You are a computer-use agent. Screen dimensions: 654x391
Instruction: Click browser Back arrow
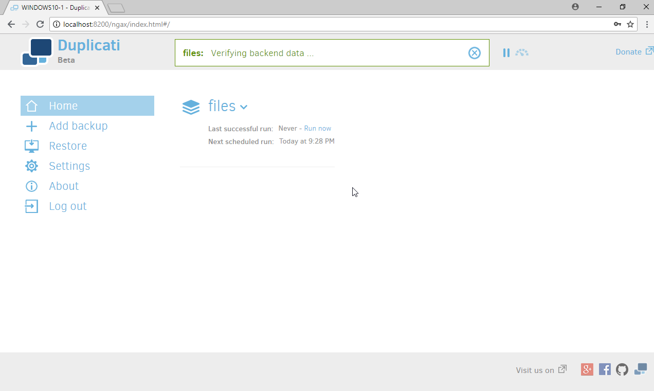pyautogui.click(x=11, y=24)
